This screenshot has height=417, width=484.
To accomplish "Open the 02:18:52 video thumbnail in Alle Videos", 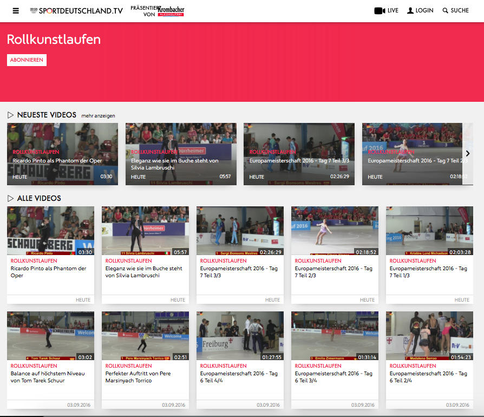I will (335, 231).
